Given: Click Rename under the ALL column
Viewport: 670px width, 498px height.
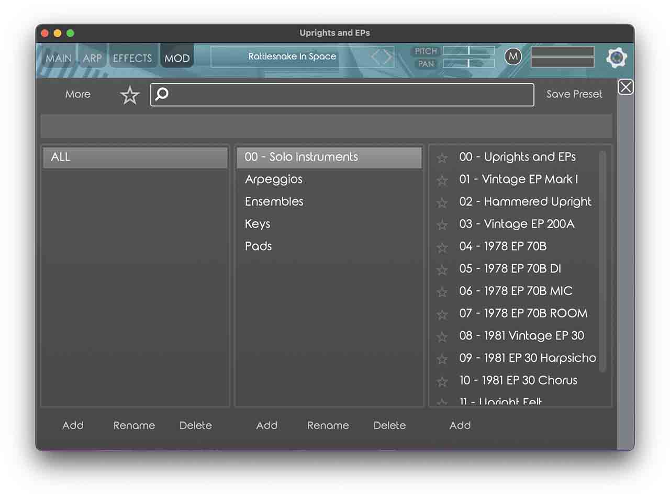Looking at the screenshot, I should [134, 425].
